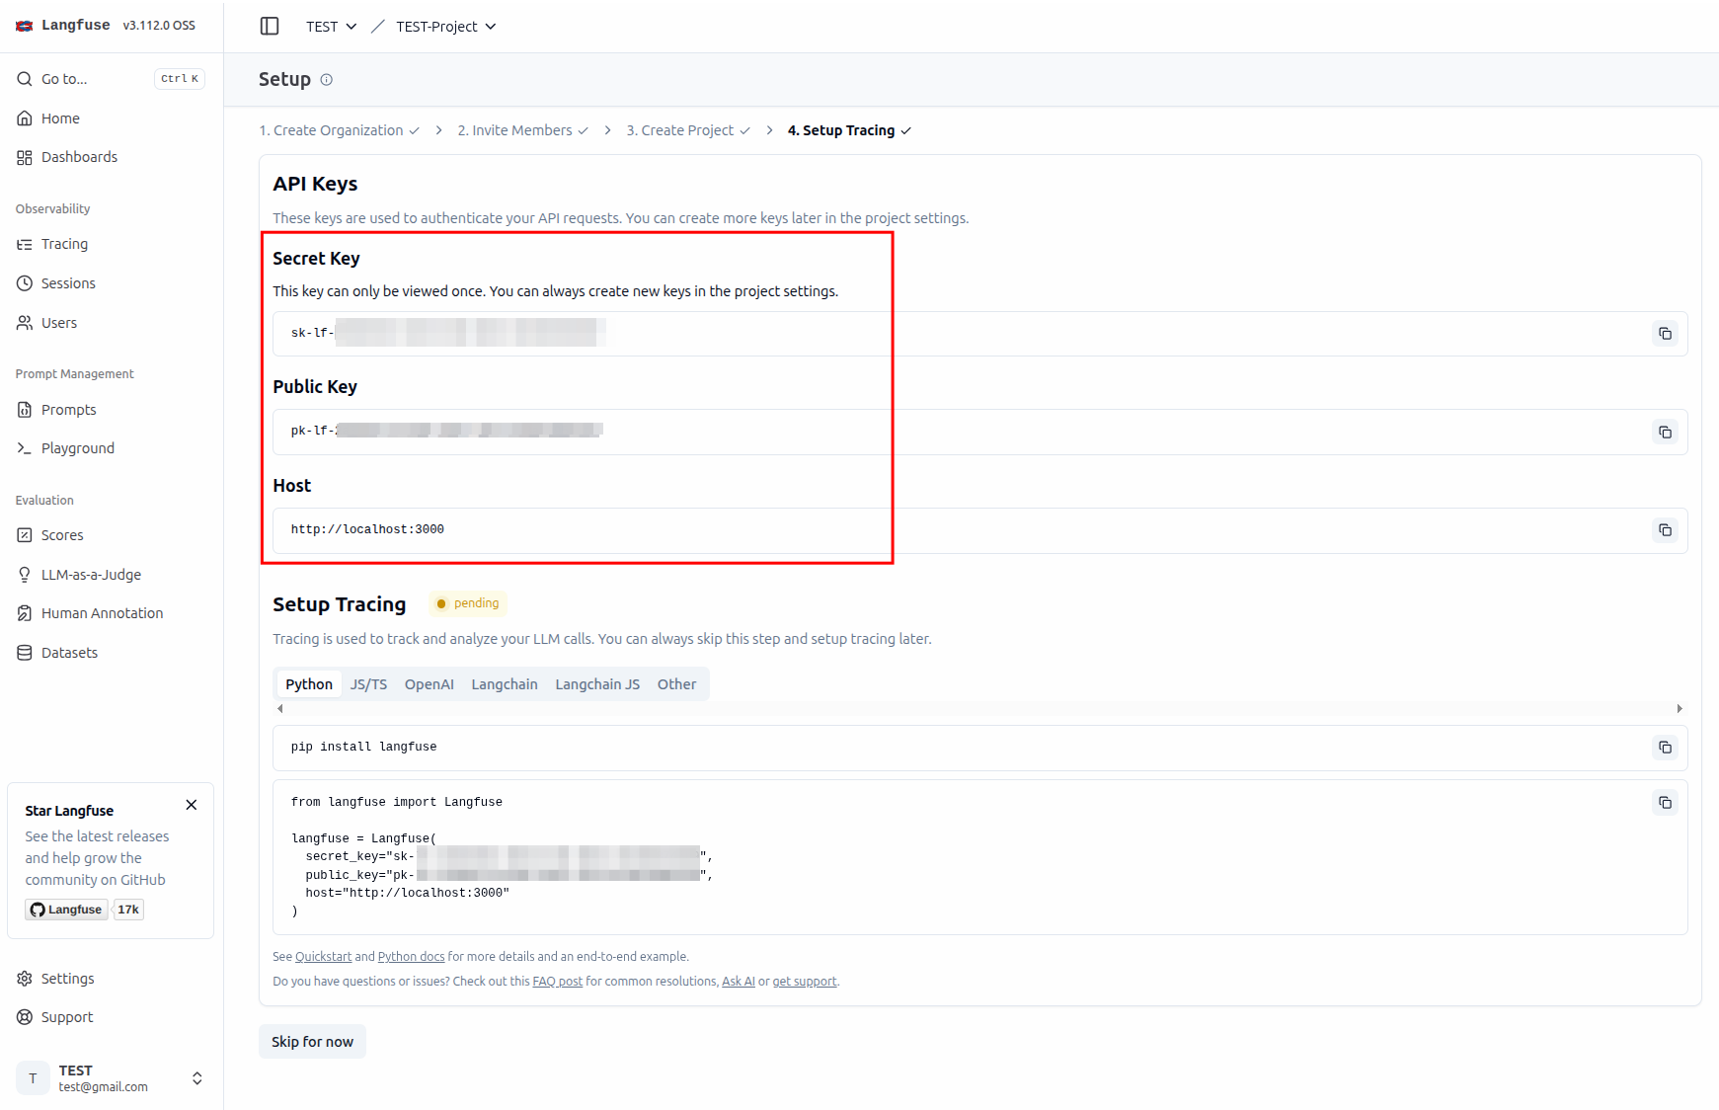Click the Setup info icon
This screenshot has height=1110, width=1719.
pos(327,80)
